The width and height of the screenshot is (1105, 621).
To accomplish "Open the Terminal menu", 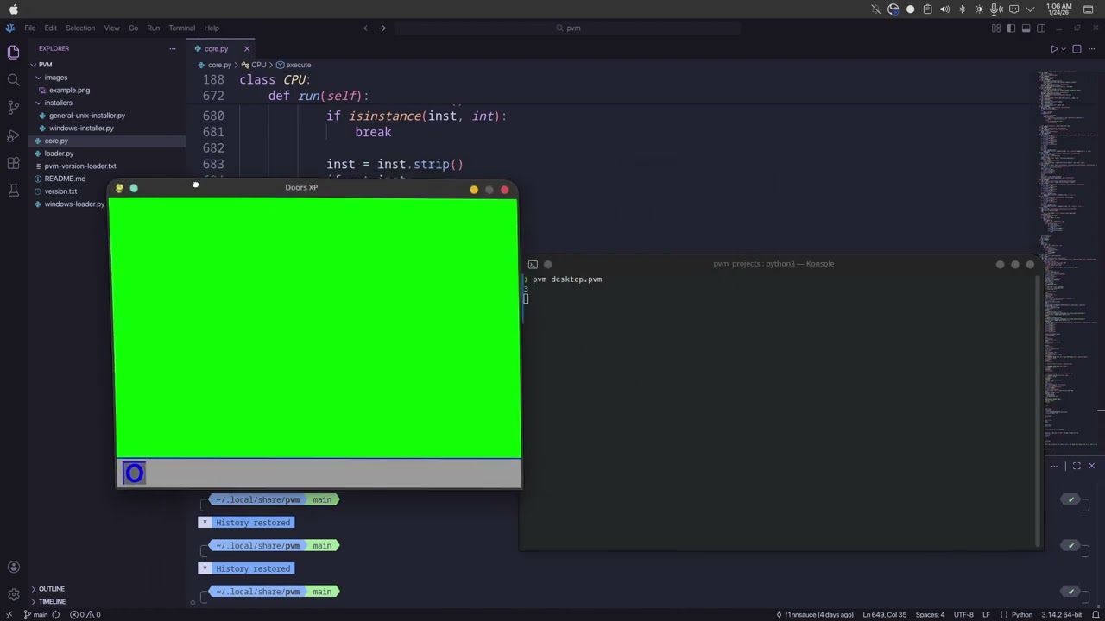I will 181,28.
